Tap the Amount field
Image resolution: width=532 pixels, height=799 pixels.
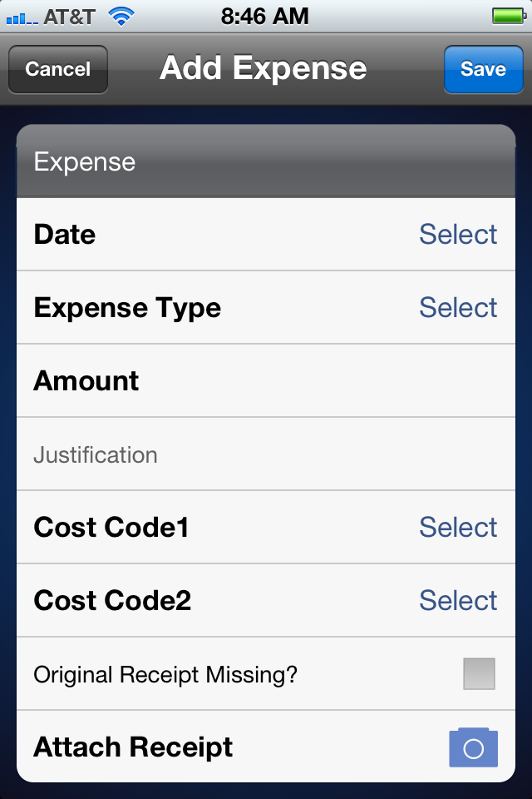pos(266,380)
